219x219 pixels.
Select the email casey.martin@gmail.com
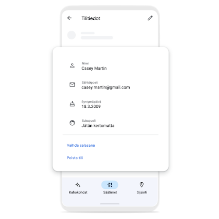[x=106, y=87]
